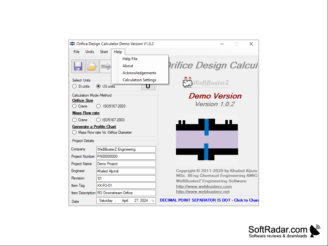
Task: Open the File menu
Action: (76, 52)
